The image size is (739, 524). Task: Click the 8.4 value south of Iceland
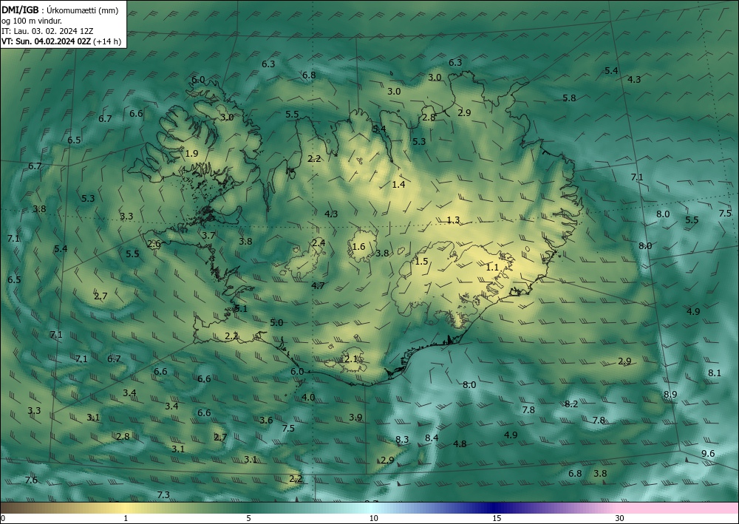(x=432, y=438)
